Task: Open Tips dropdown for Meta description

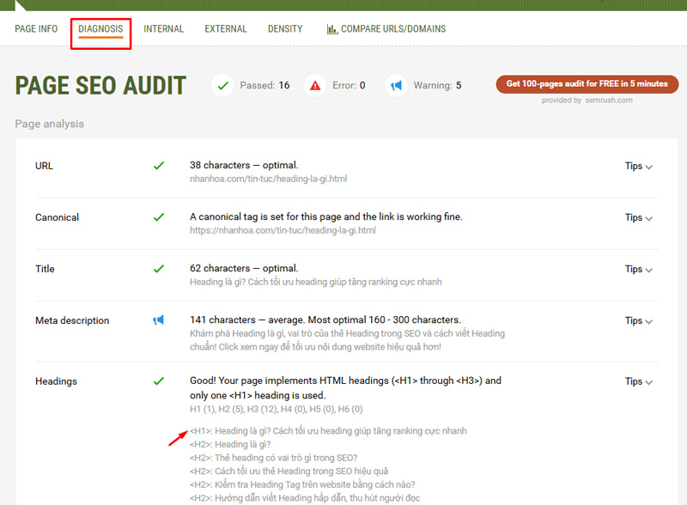Action: (638, 321)
